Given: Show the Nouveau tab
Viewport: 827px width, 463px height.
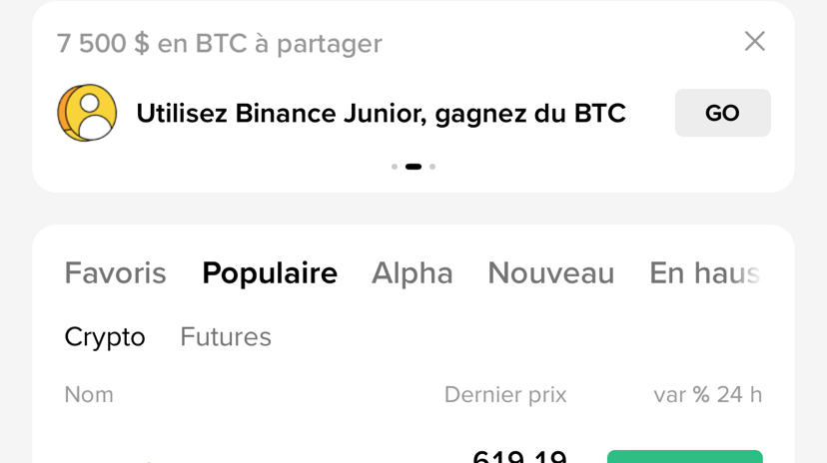Looking at the screenshot, I should click(x=550, y=273).
